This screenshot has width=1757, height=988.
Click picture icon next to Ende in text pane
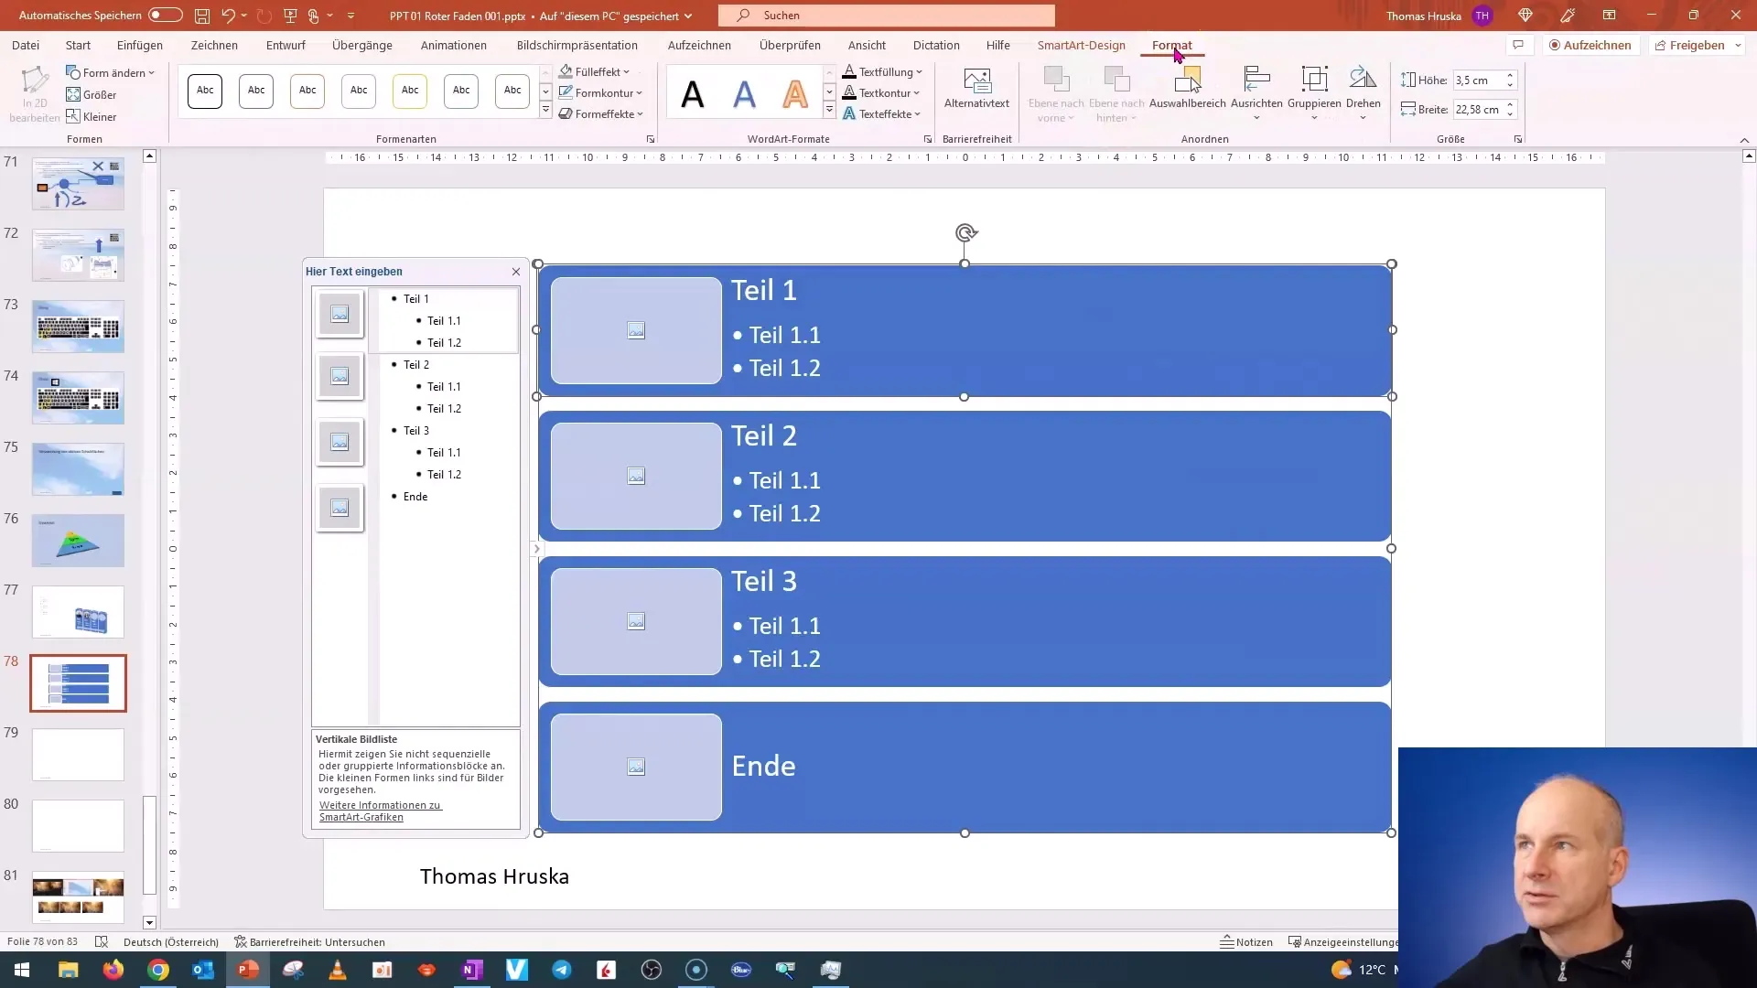tap(340, 508)
